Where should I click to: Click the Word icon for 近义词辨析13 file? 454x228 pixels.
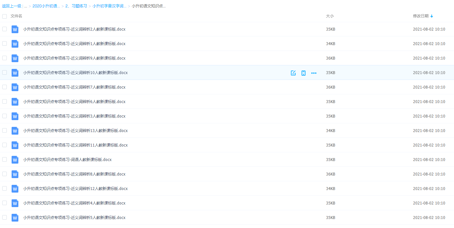pyautogui.click(x=15, y=131)
